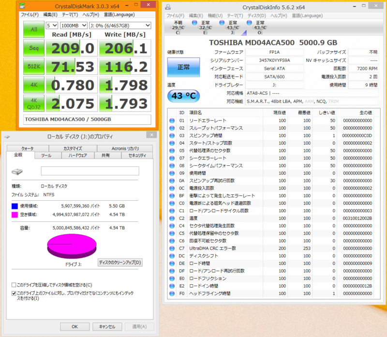The width and height of the screenshot is (387, 337).
Task: Click OK in J: properties dialog
Action: [74, 327]
